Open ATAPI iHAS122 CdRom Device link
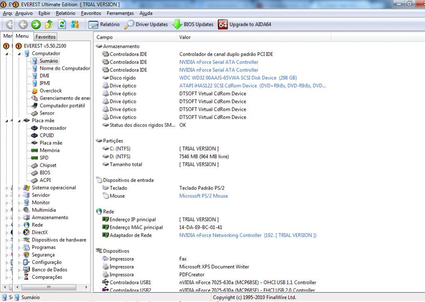The width and height of the screenshot is (425, 302). [x=252, y=85]
